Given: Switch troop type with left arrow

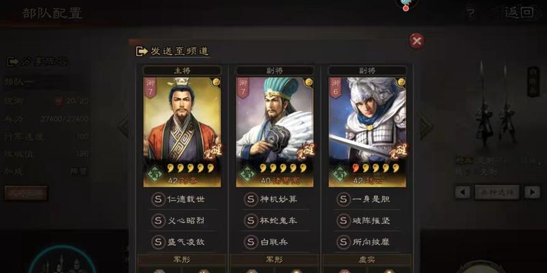Looking at the screenshot, I should pyautogui.click(x=463, y=192).
